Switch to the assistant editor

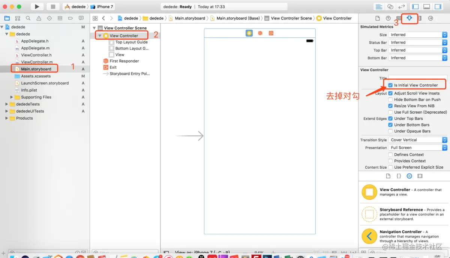tap(390, 7)
